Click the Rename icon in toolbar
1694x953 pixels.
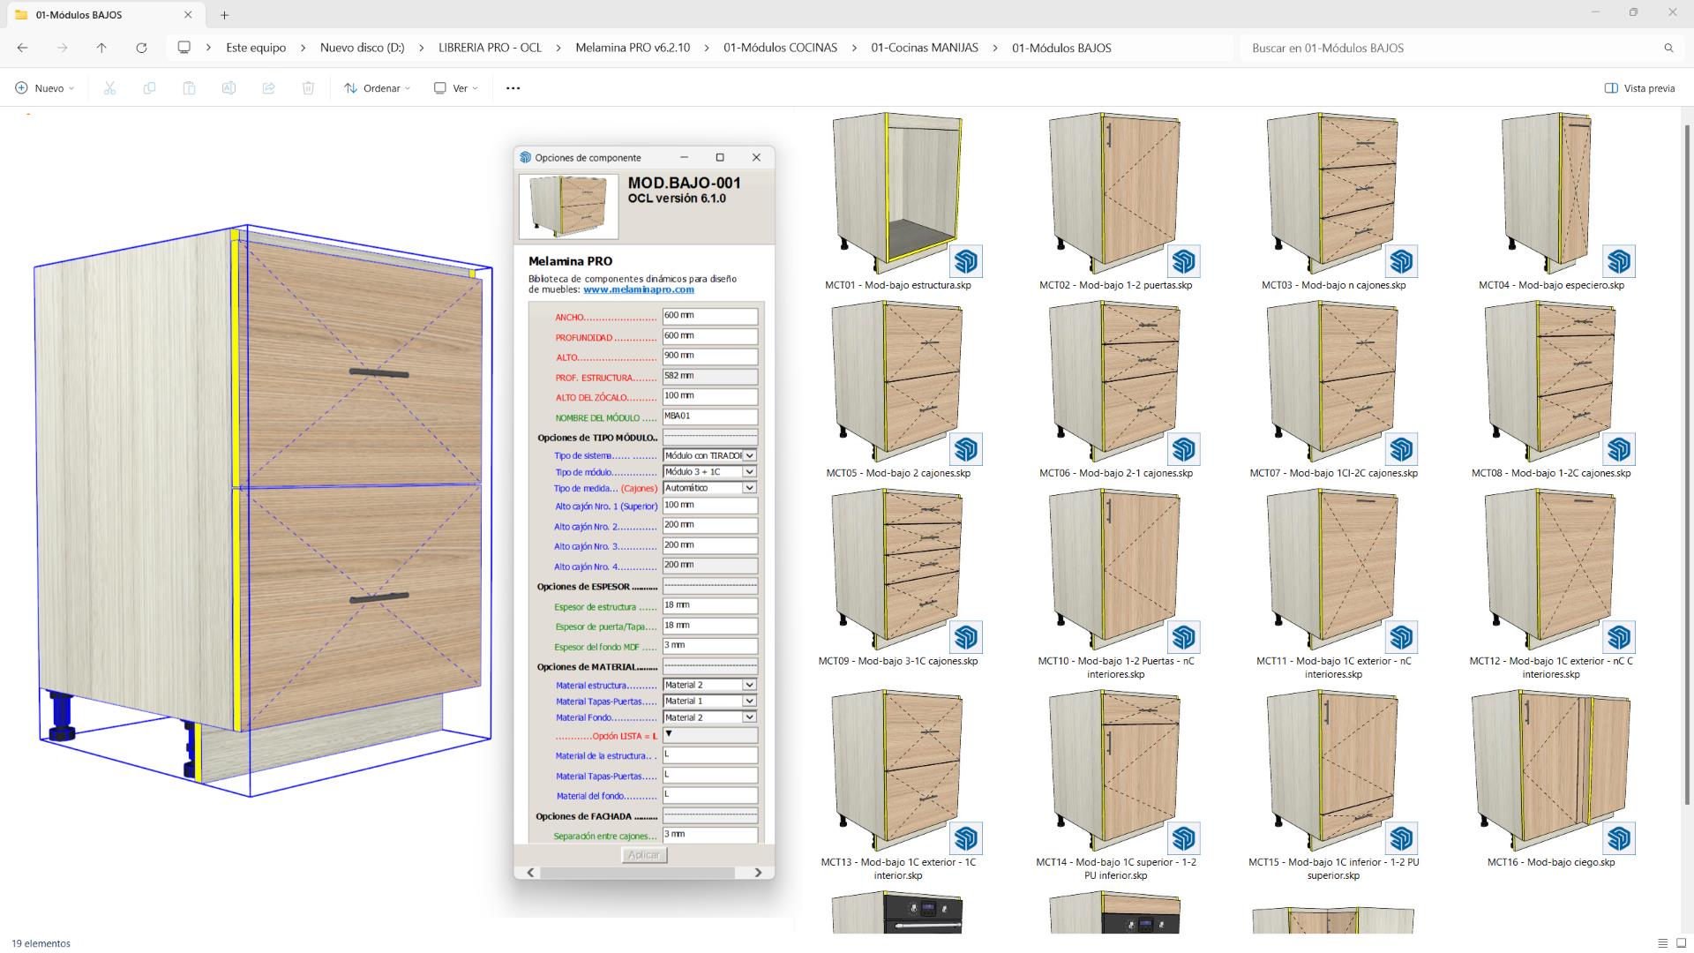[x=229, y=88]
